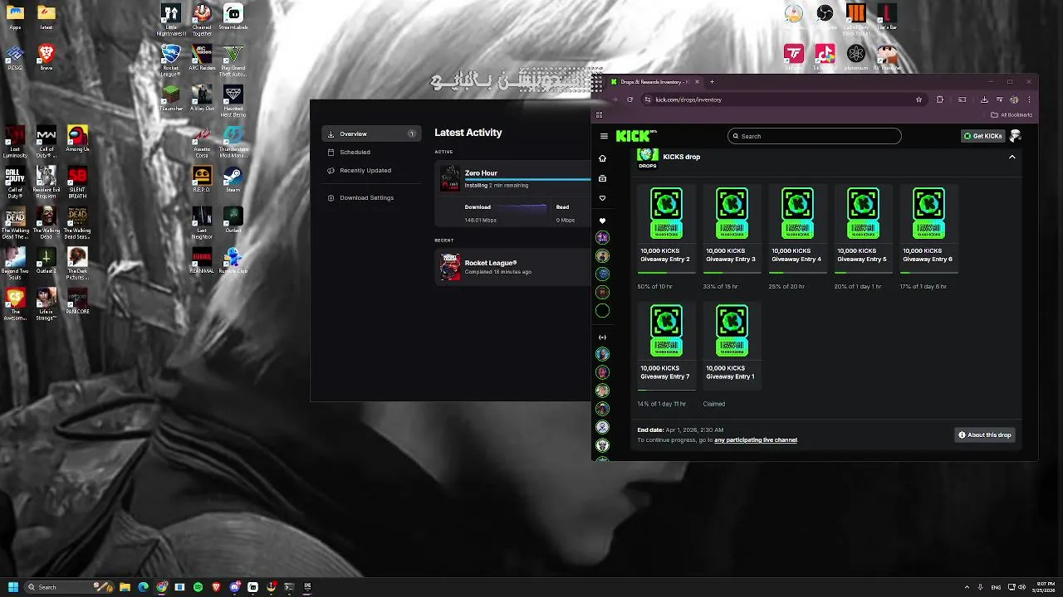
Task: Open File Explorer from the taskbar
Action: pyautogui.click(x=125, y=587)
